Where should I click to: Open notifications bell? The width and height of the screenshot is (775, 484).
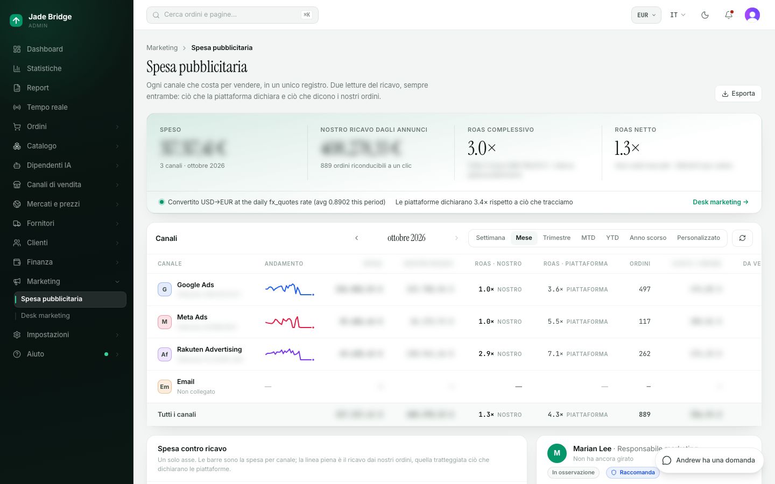[x=729, y=15]
